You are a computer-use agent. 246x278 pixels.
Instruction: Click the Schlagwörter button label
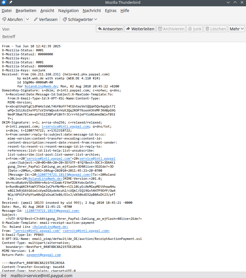pyautogui.click(x=80, y=19)
